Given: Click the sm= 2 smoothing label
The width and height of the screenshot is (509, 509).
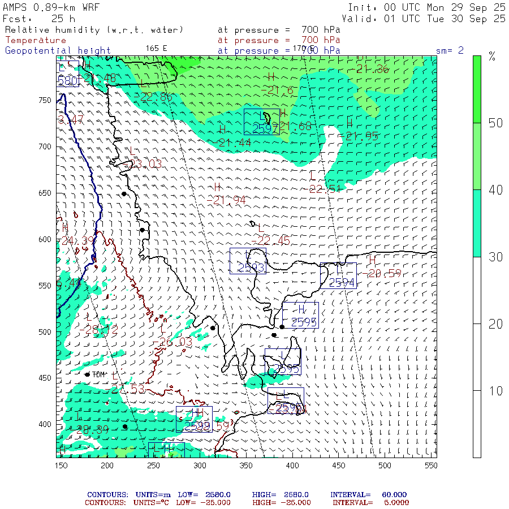Looking at the screenshot, I should (x=450, y=50).
